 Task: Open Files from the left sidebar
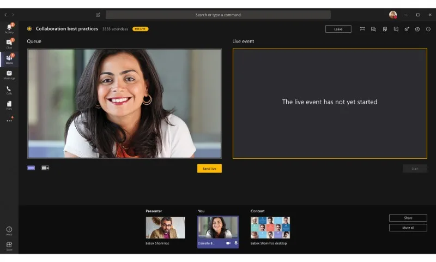[9, 105]
